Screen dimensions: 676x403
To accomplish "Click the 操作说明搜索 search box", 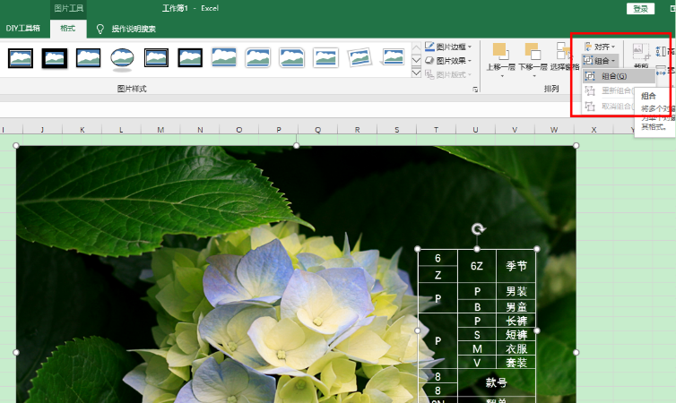I will 134,29.
